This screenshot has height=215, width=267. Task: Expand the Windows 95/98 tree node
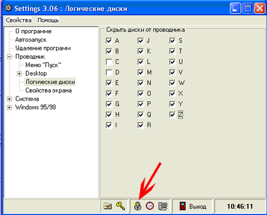pos(9,107)
